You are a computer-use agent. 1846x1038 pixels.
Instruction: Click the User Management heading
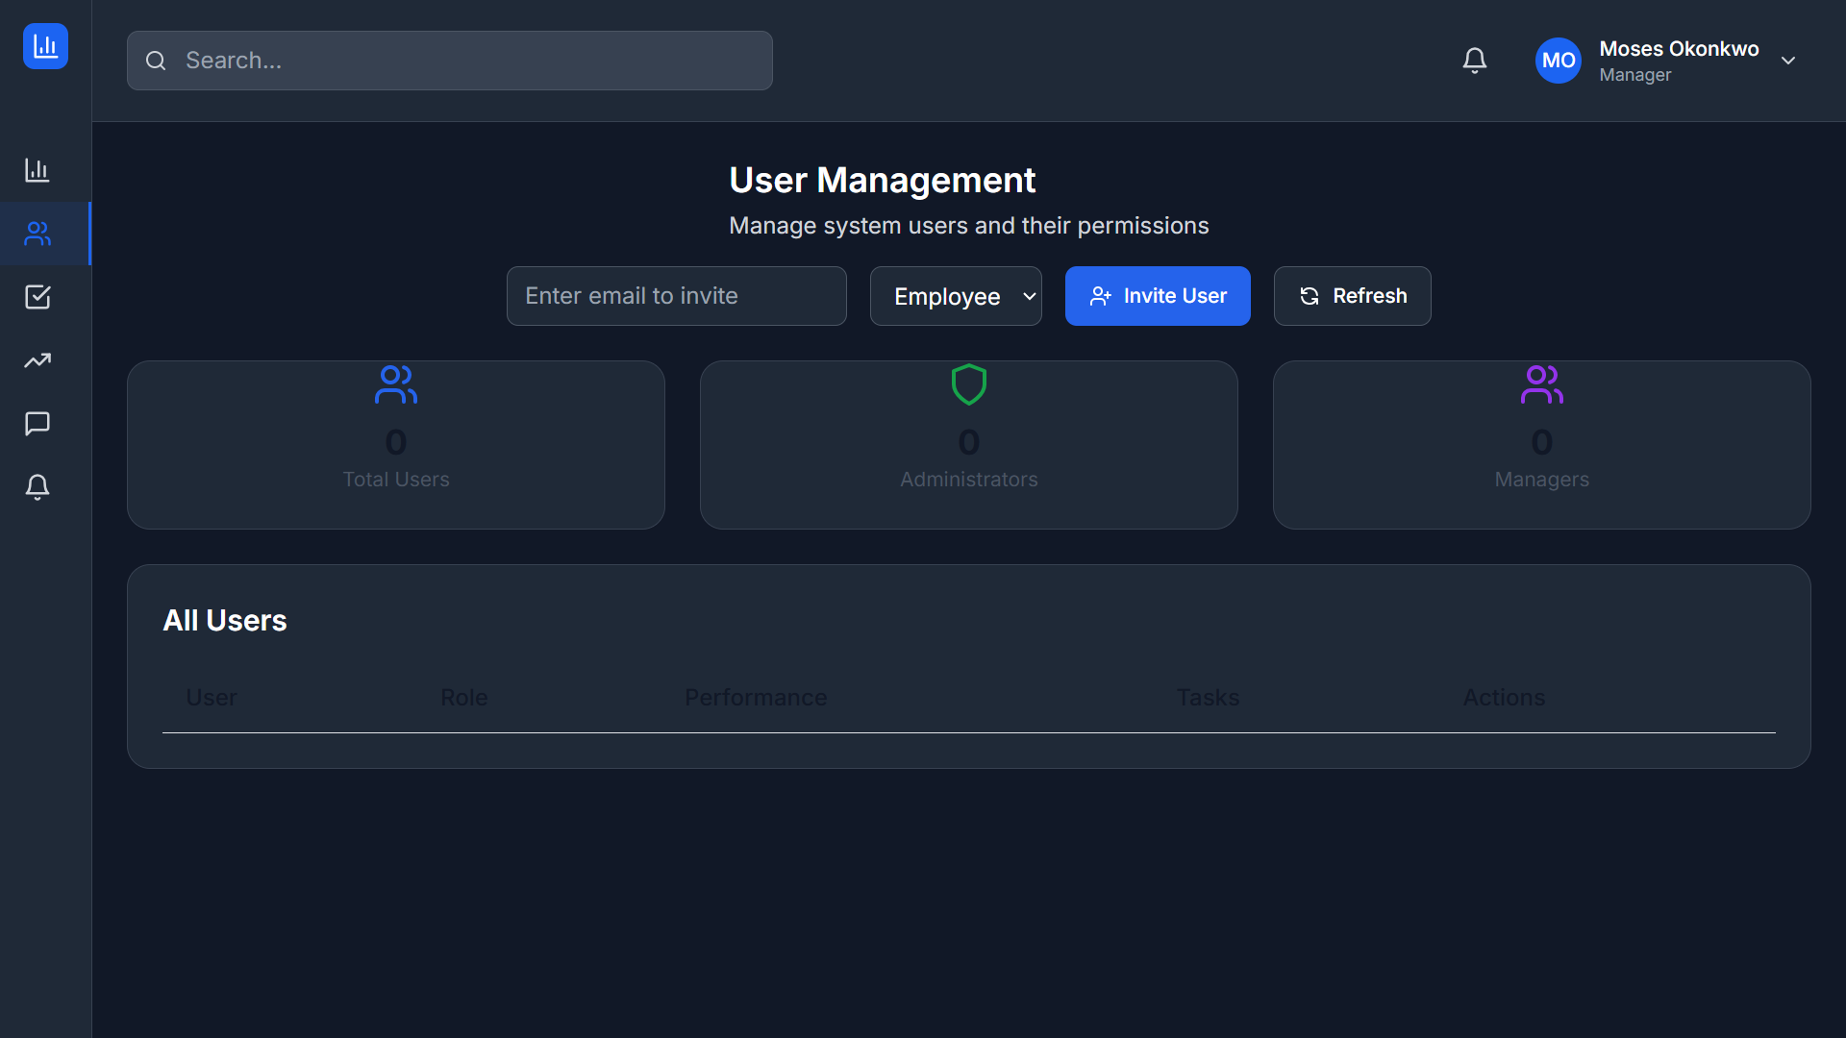coord(882,181)
